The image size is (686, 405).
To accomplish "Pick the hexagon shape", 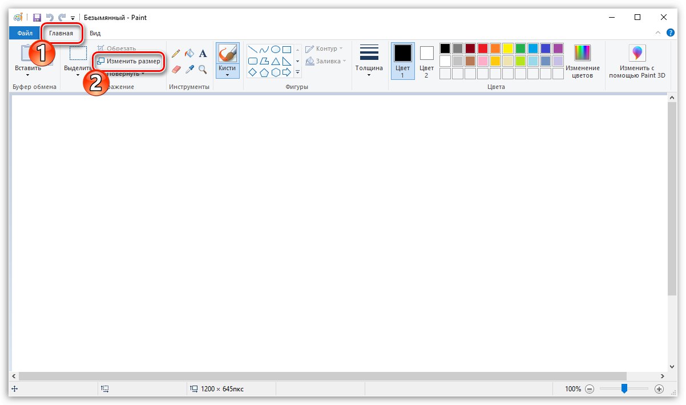I will point(276,72).
